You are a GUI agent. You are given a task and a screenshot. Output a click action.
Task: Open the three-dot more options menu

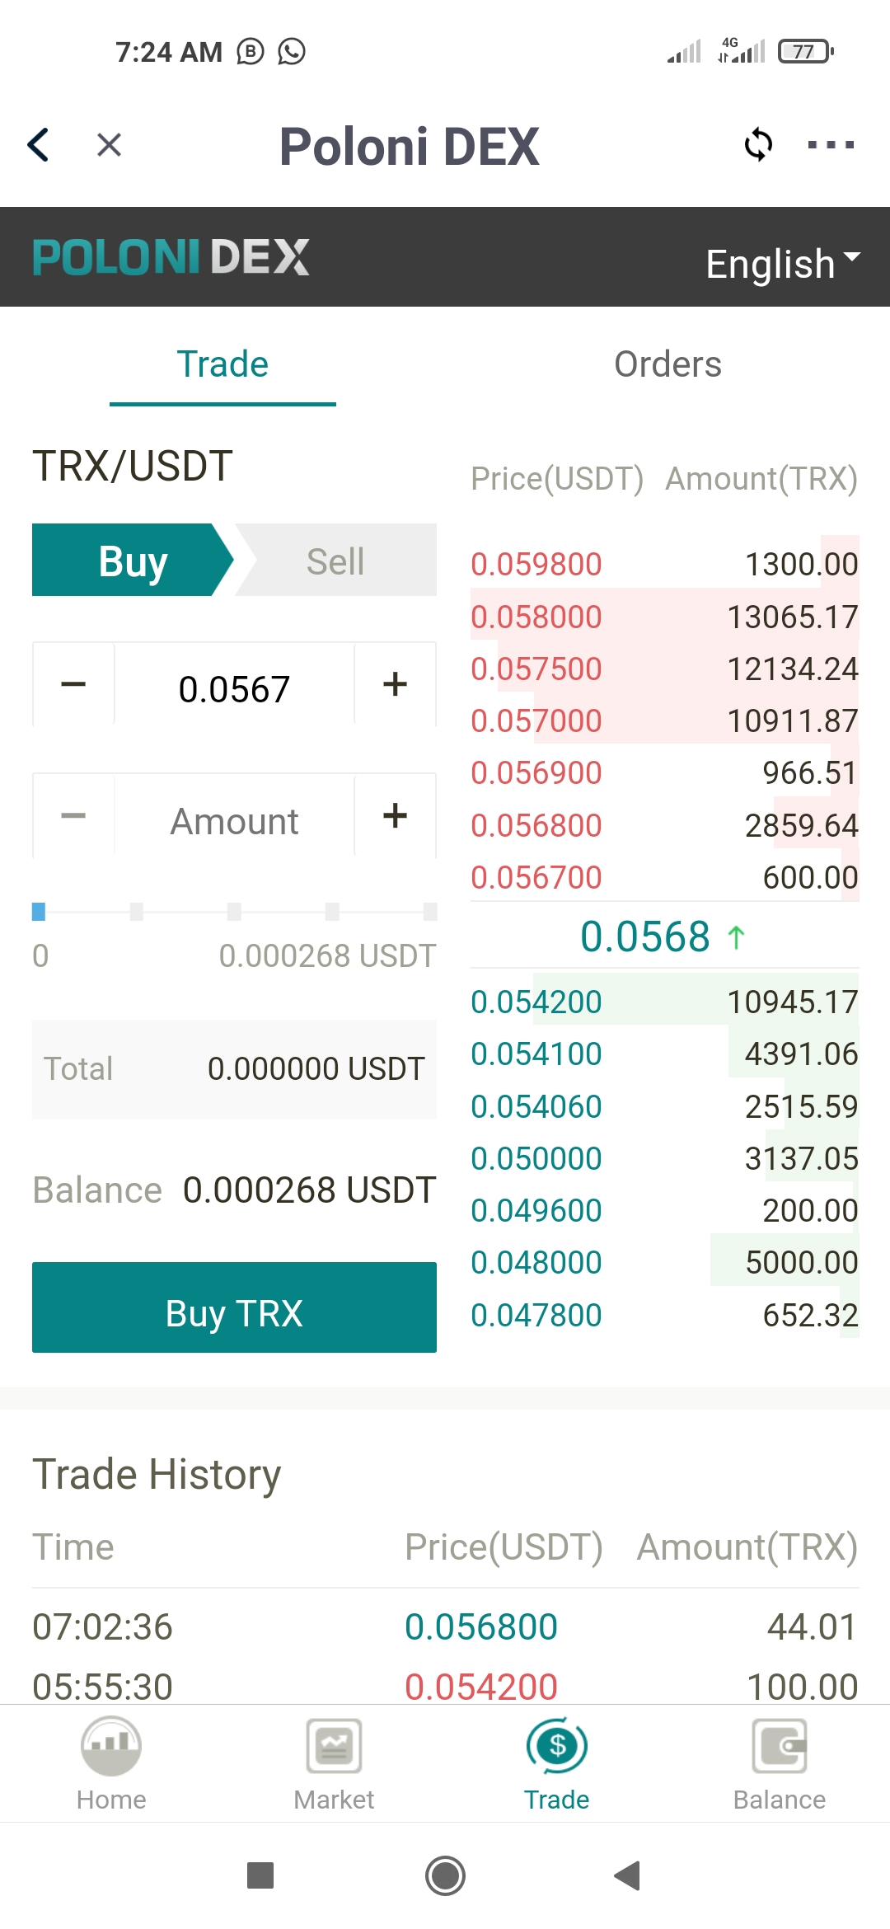831,145
